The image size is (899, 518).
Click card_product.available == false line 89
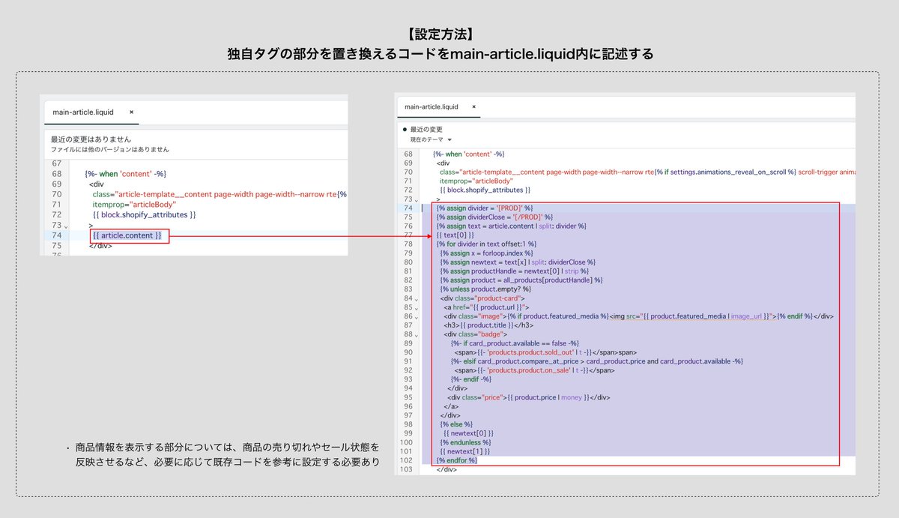(x=513, y=343)
